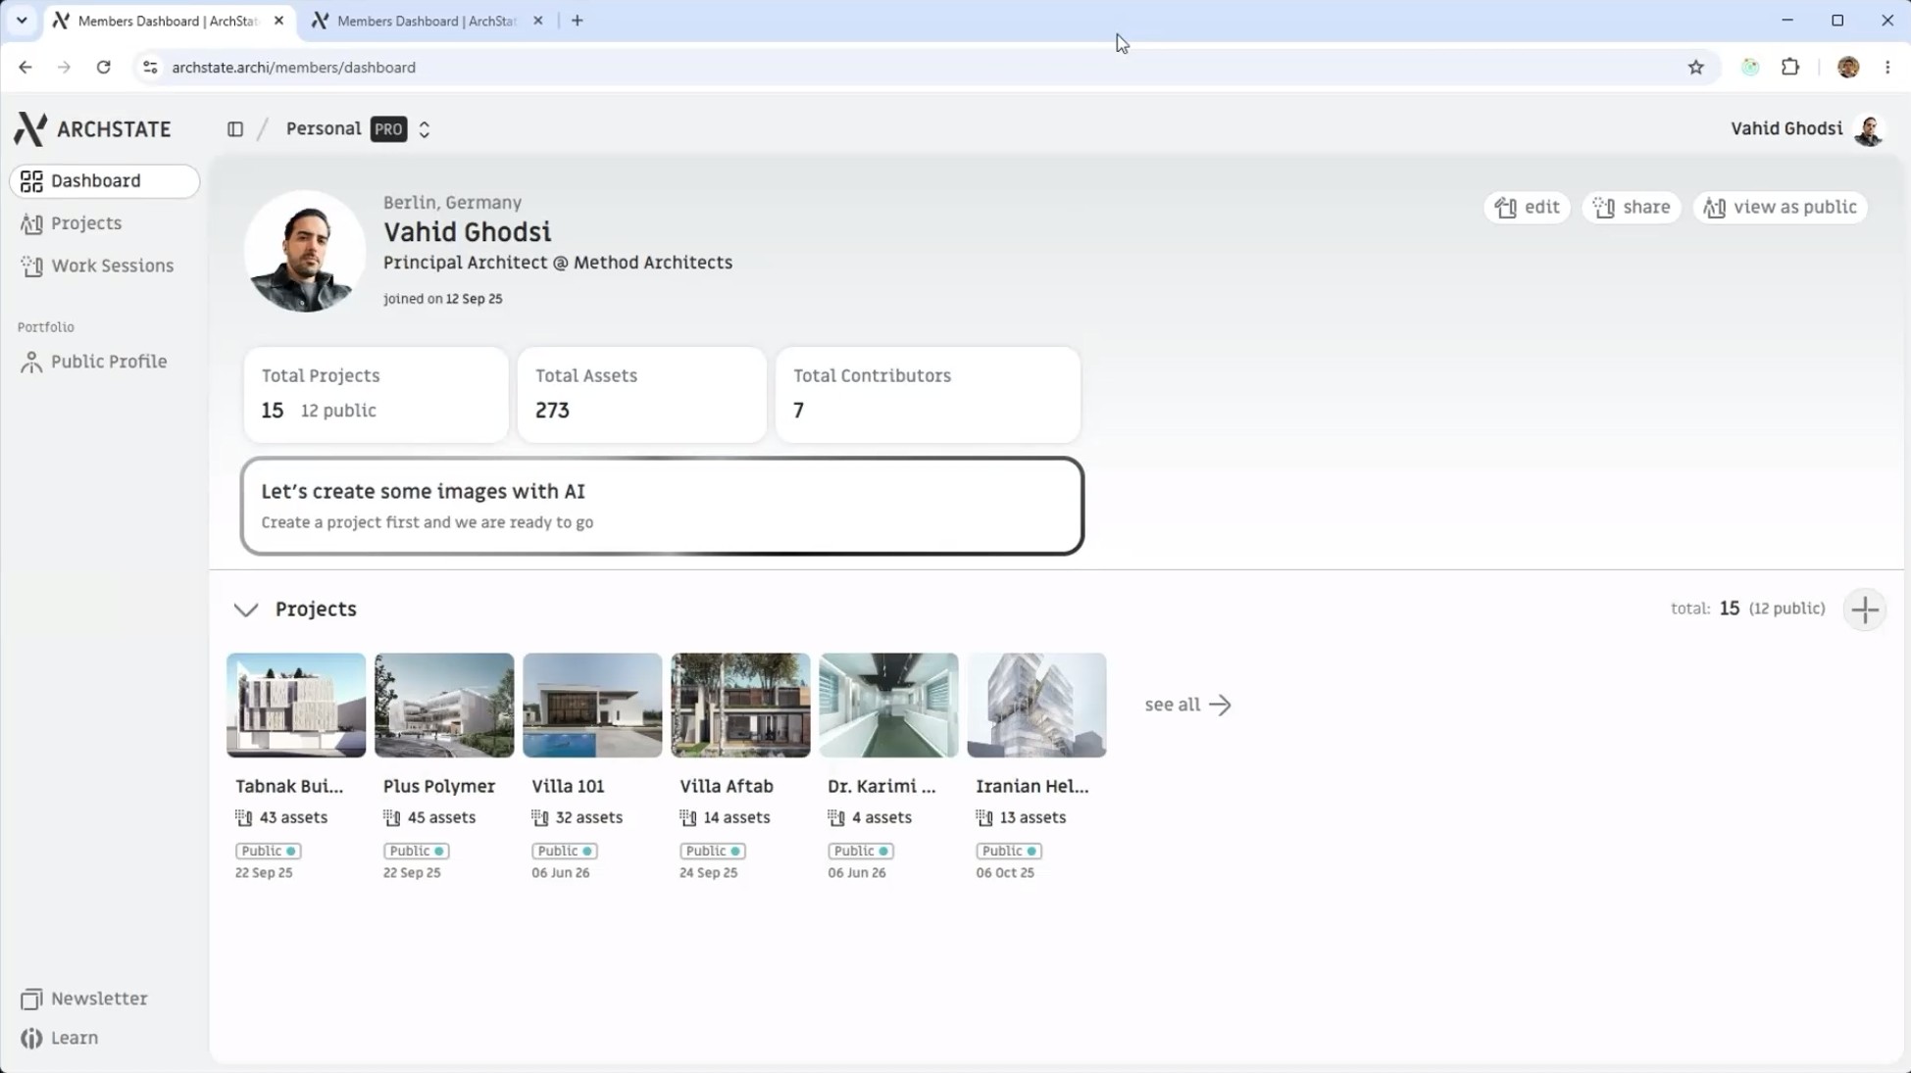Click the Public badge under Villa 101
The image size is (1911, 1073).
(x=564, y=851)
